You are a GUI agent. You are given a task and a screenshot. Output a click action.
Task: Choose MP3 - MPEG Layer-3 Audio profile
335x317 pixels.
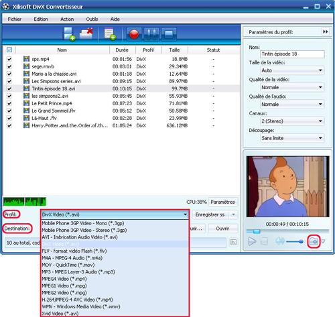pyautogui.click(x=115, y=272)
